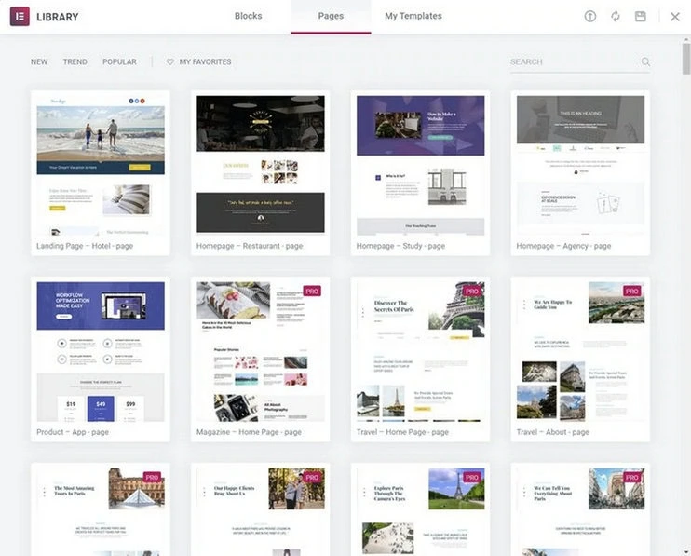Click the Elementor logo icon
The width and height of the screenshot is (691, 556).
(20, 17)
